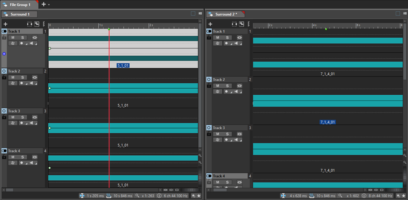Viewport: 408px width, 200px height.
Task: Click the blue color dot on Track 1 in Surround 1
Action: coord(4,54)
